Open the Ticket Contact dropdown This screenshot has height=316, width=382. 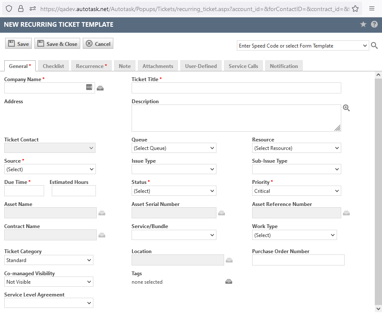point(50,148)
